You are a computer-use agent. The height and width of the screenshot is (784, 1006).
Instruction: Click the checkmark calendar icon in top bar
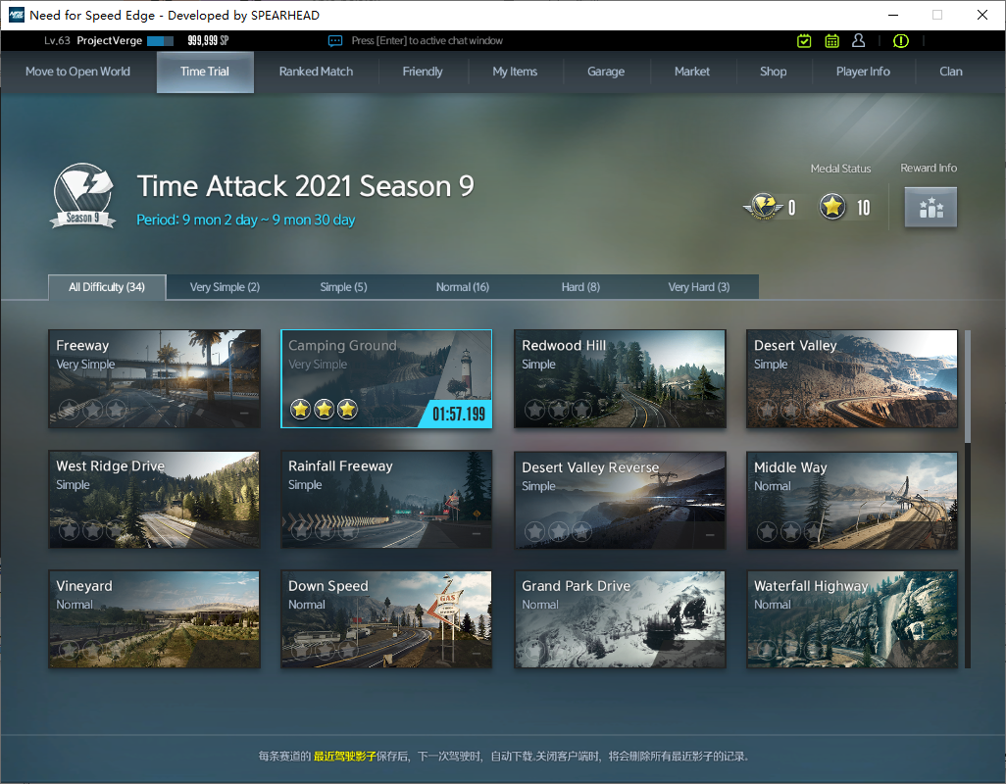[804, 41]
